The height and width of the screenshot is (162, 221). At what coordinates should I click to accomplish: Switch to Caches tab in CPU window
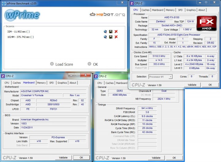(145, 10)
